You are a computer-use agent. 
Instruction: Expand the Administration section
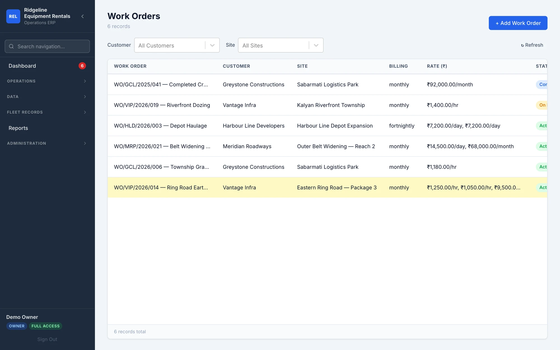[x=47, y=143]
